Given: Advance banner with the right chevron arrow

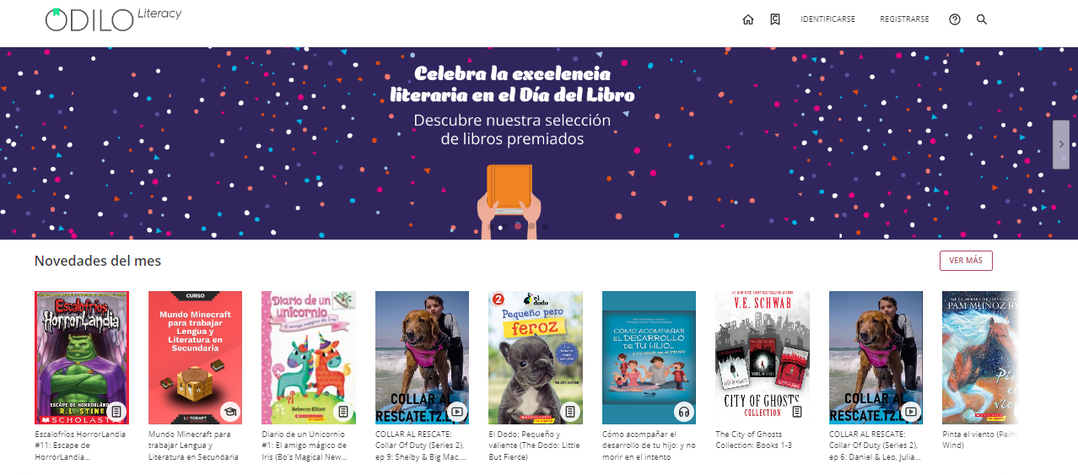Looking at the screenshot, I should pos(1061,144).
